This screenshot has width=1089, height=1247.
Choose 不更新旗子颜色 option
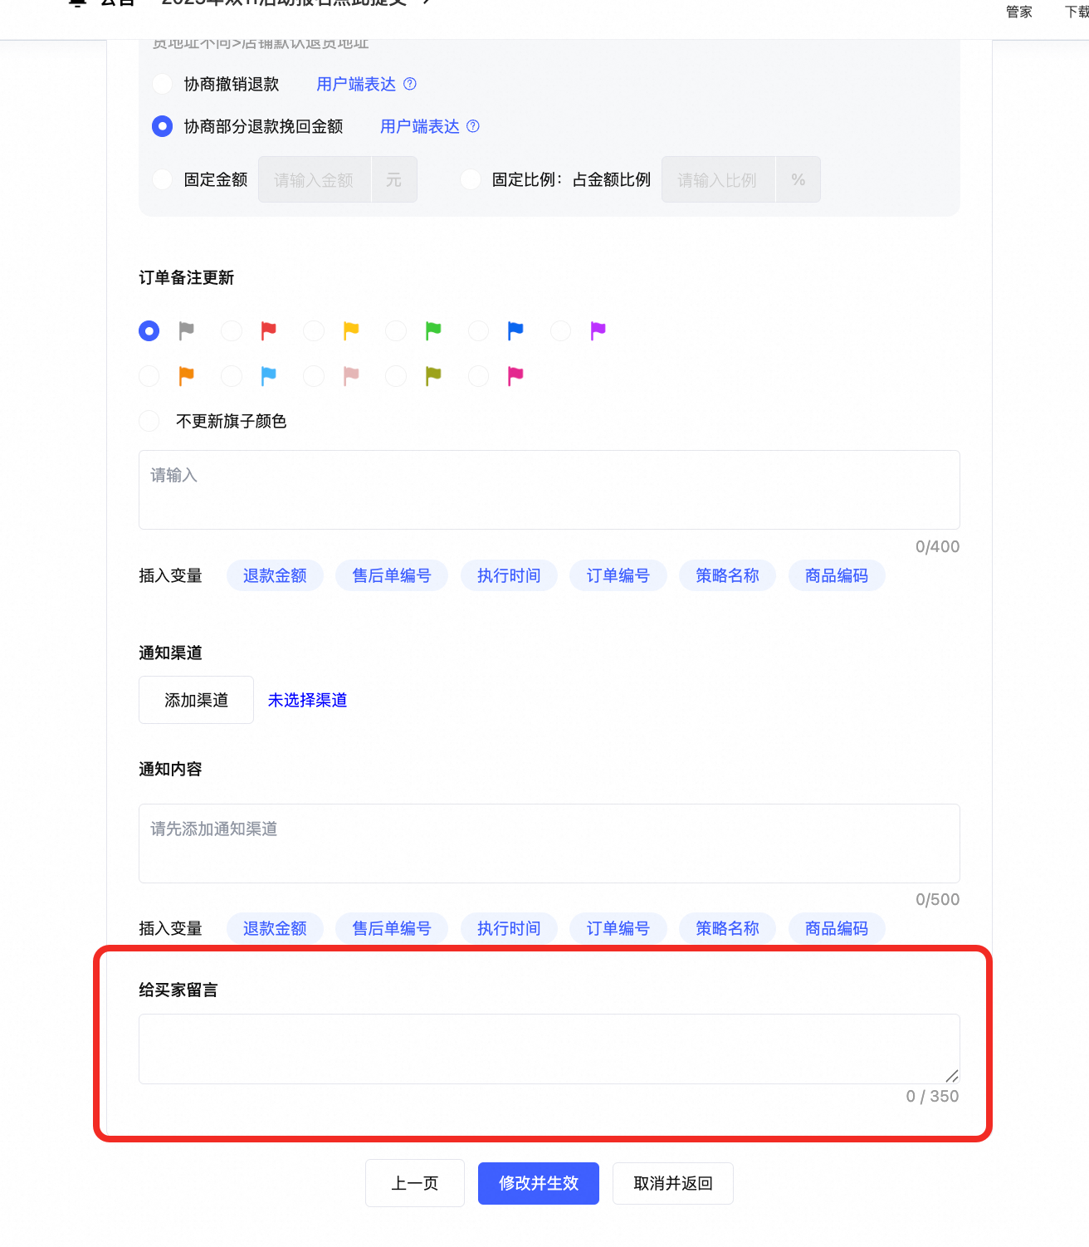[x=149, y=421]
